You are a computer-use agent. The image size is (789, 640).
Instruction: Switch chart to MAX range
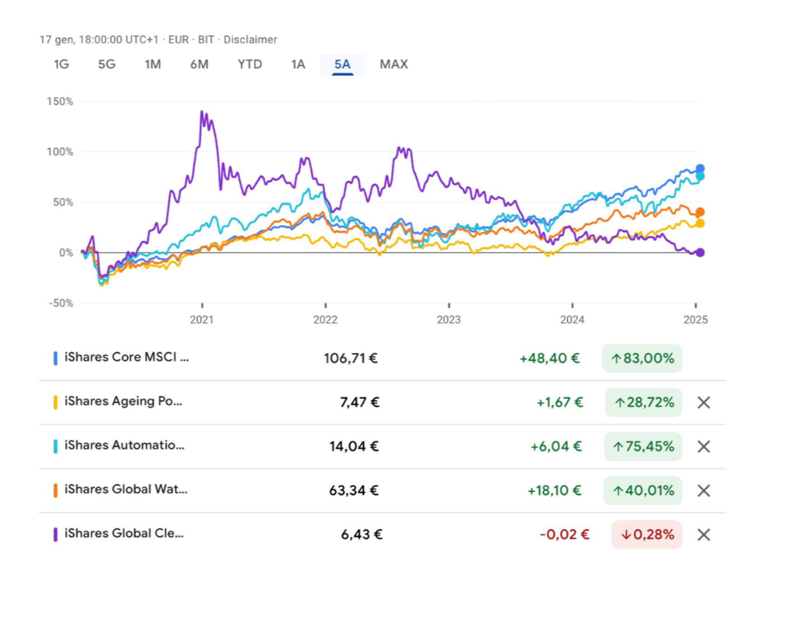coord(394,64)
